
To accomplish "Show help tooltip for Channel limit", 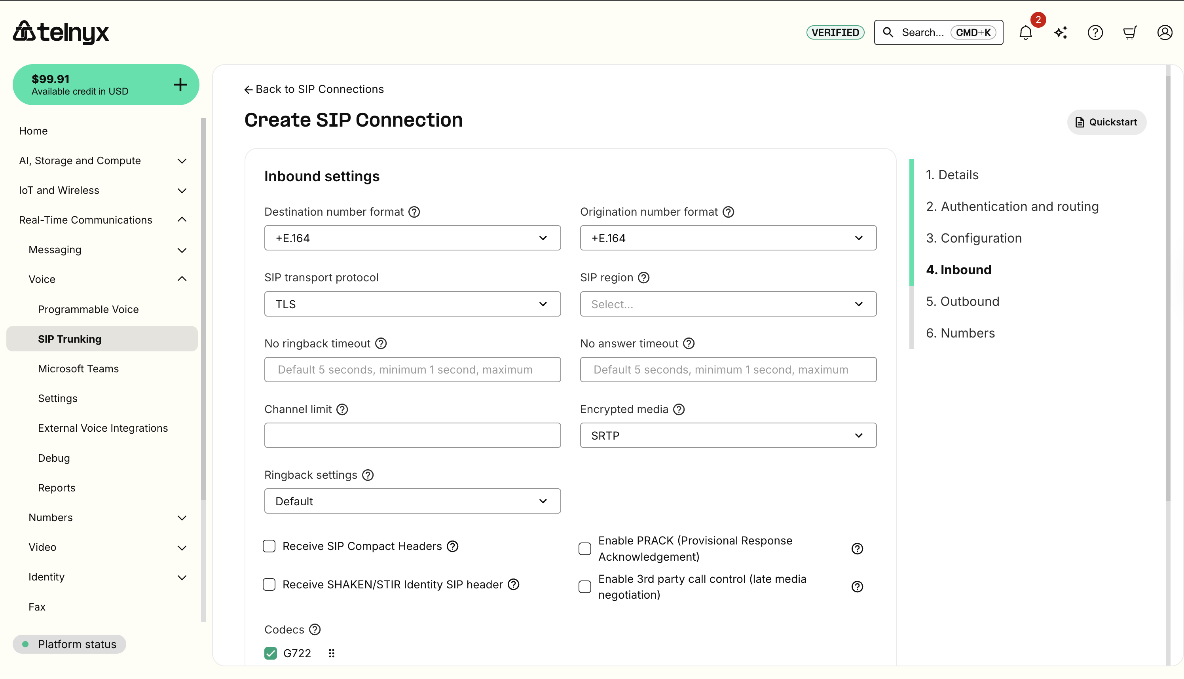I will 342,410.
